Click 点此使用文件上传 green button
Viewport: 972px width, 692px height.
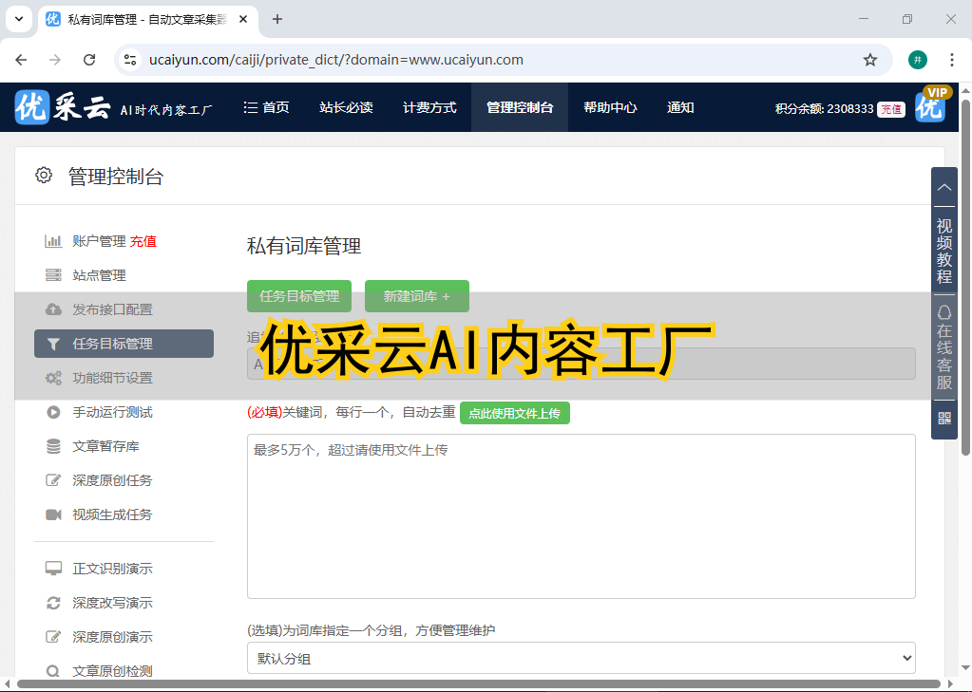tap(514, 413)
